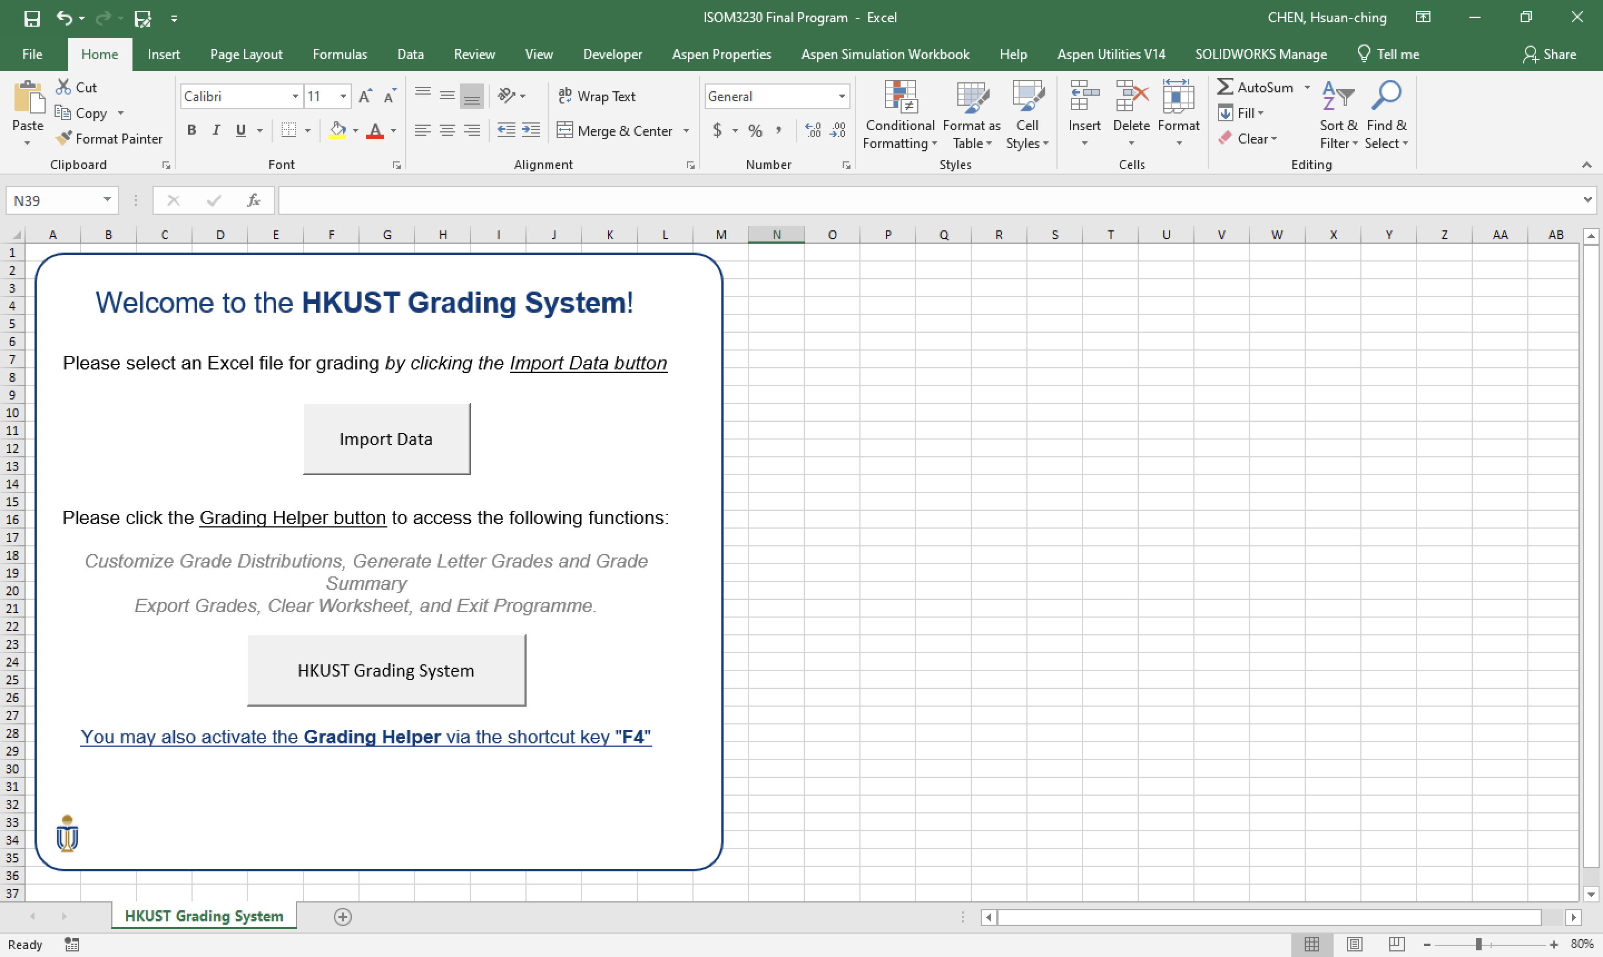Image resolution: width=1603 pixels, height=957 pixels.
Task: Apply bold formatting
Action: [x=191, y=130]
